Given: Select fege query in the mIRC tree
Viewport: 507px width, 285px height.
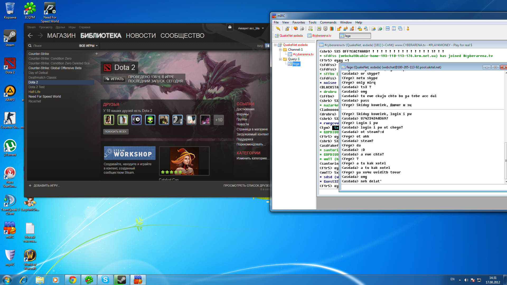Looking at the screenshot, I should 294,64.
